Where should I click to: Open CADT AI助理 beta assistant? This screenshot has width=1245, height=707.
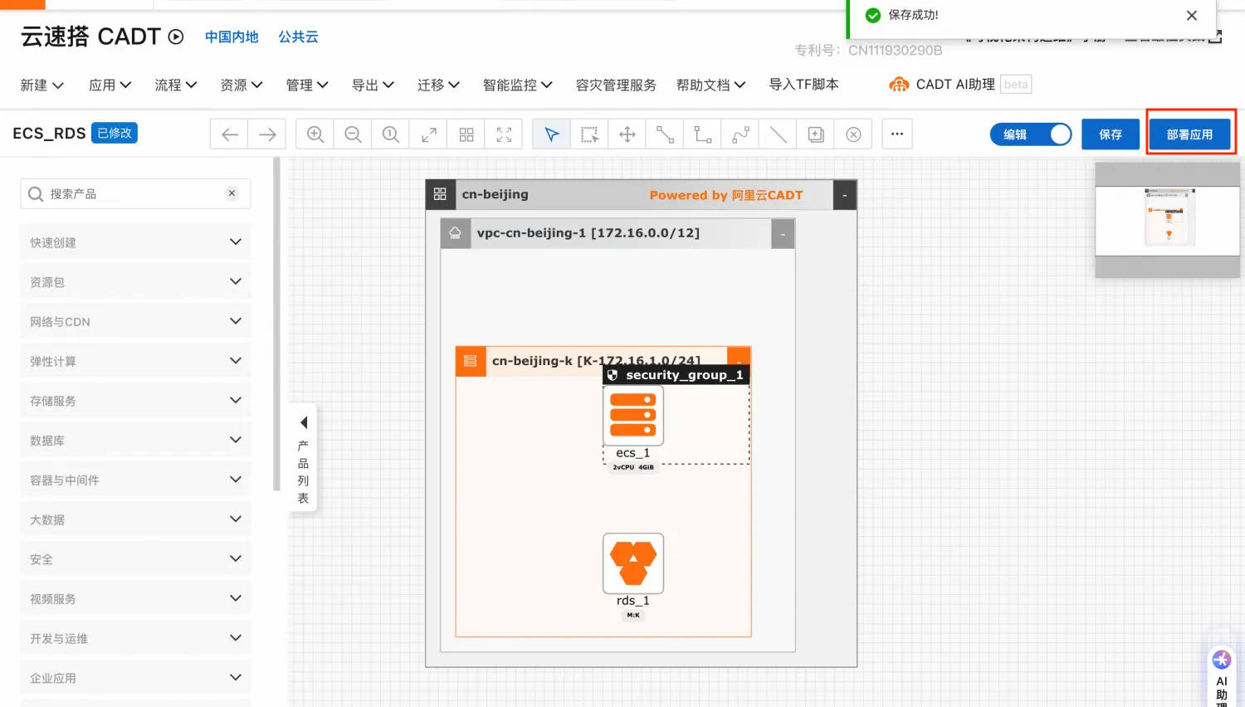(959, 84)
